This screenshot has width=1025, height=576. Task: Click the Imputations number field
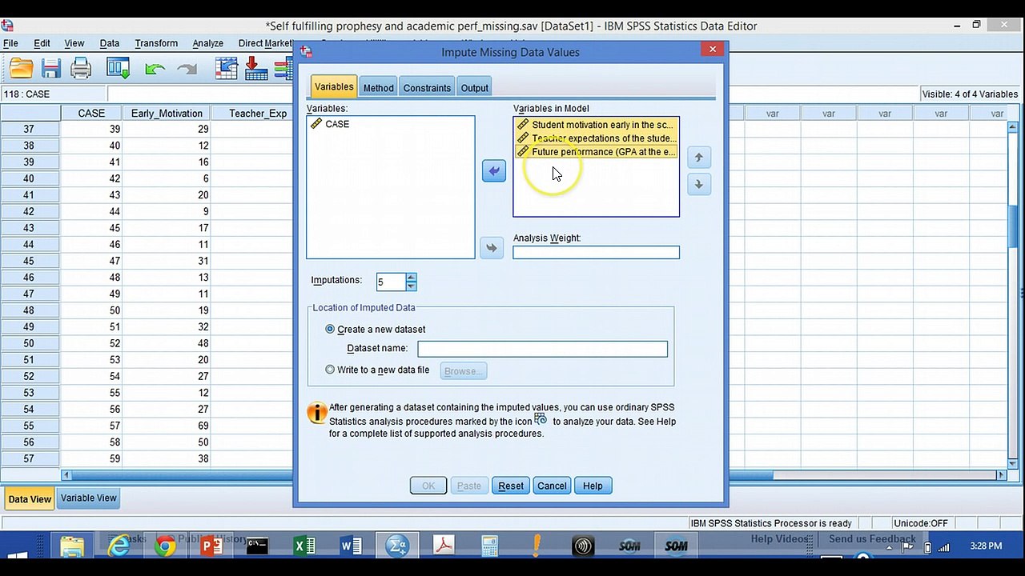pos(391,282)
